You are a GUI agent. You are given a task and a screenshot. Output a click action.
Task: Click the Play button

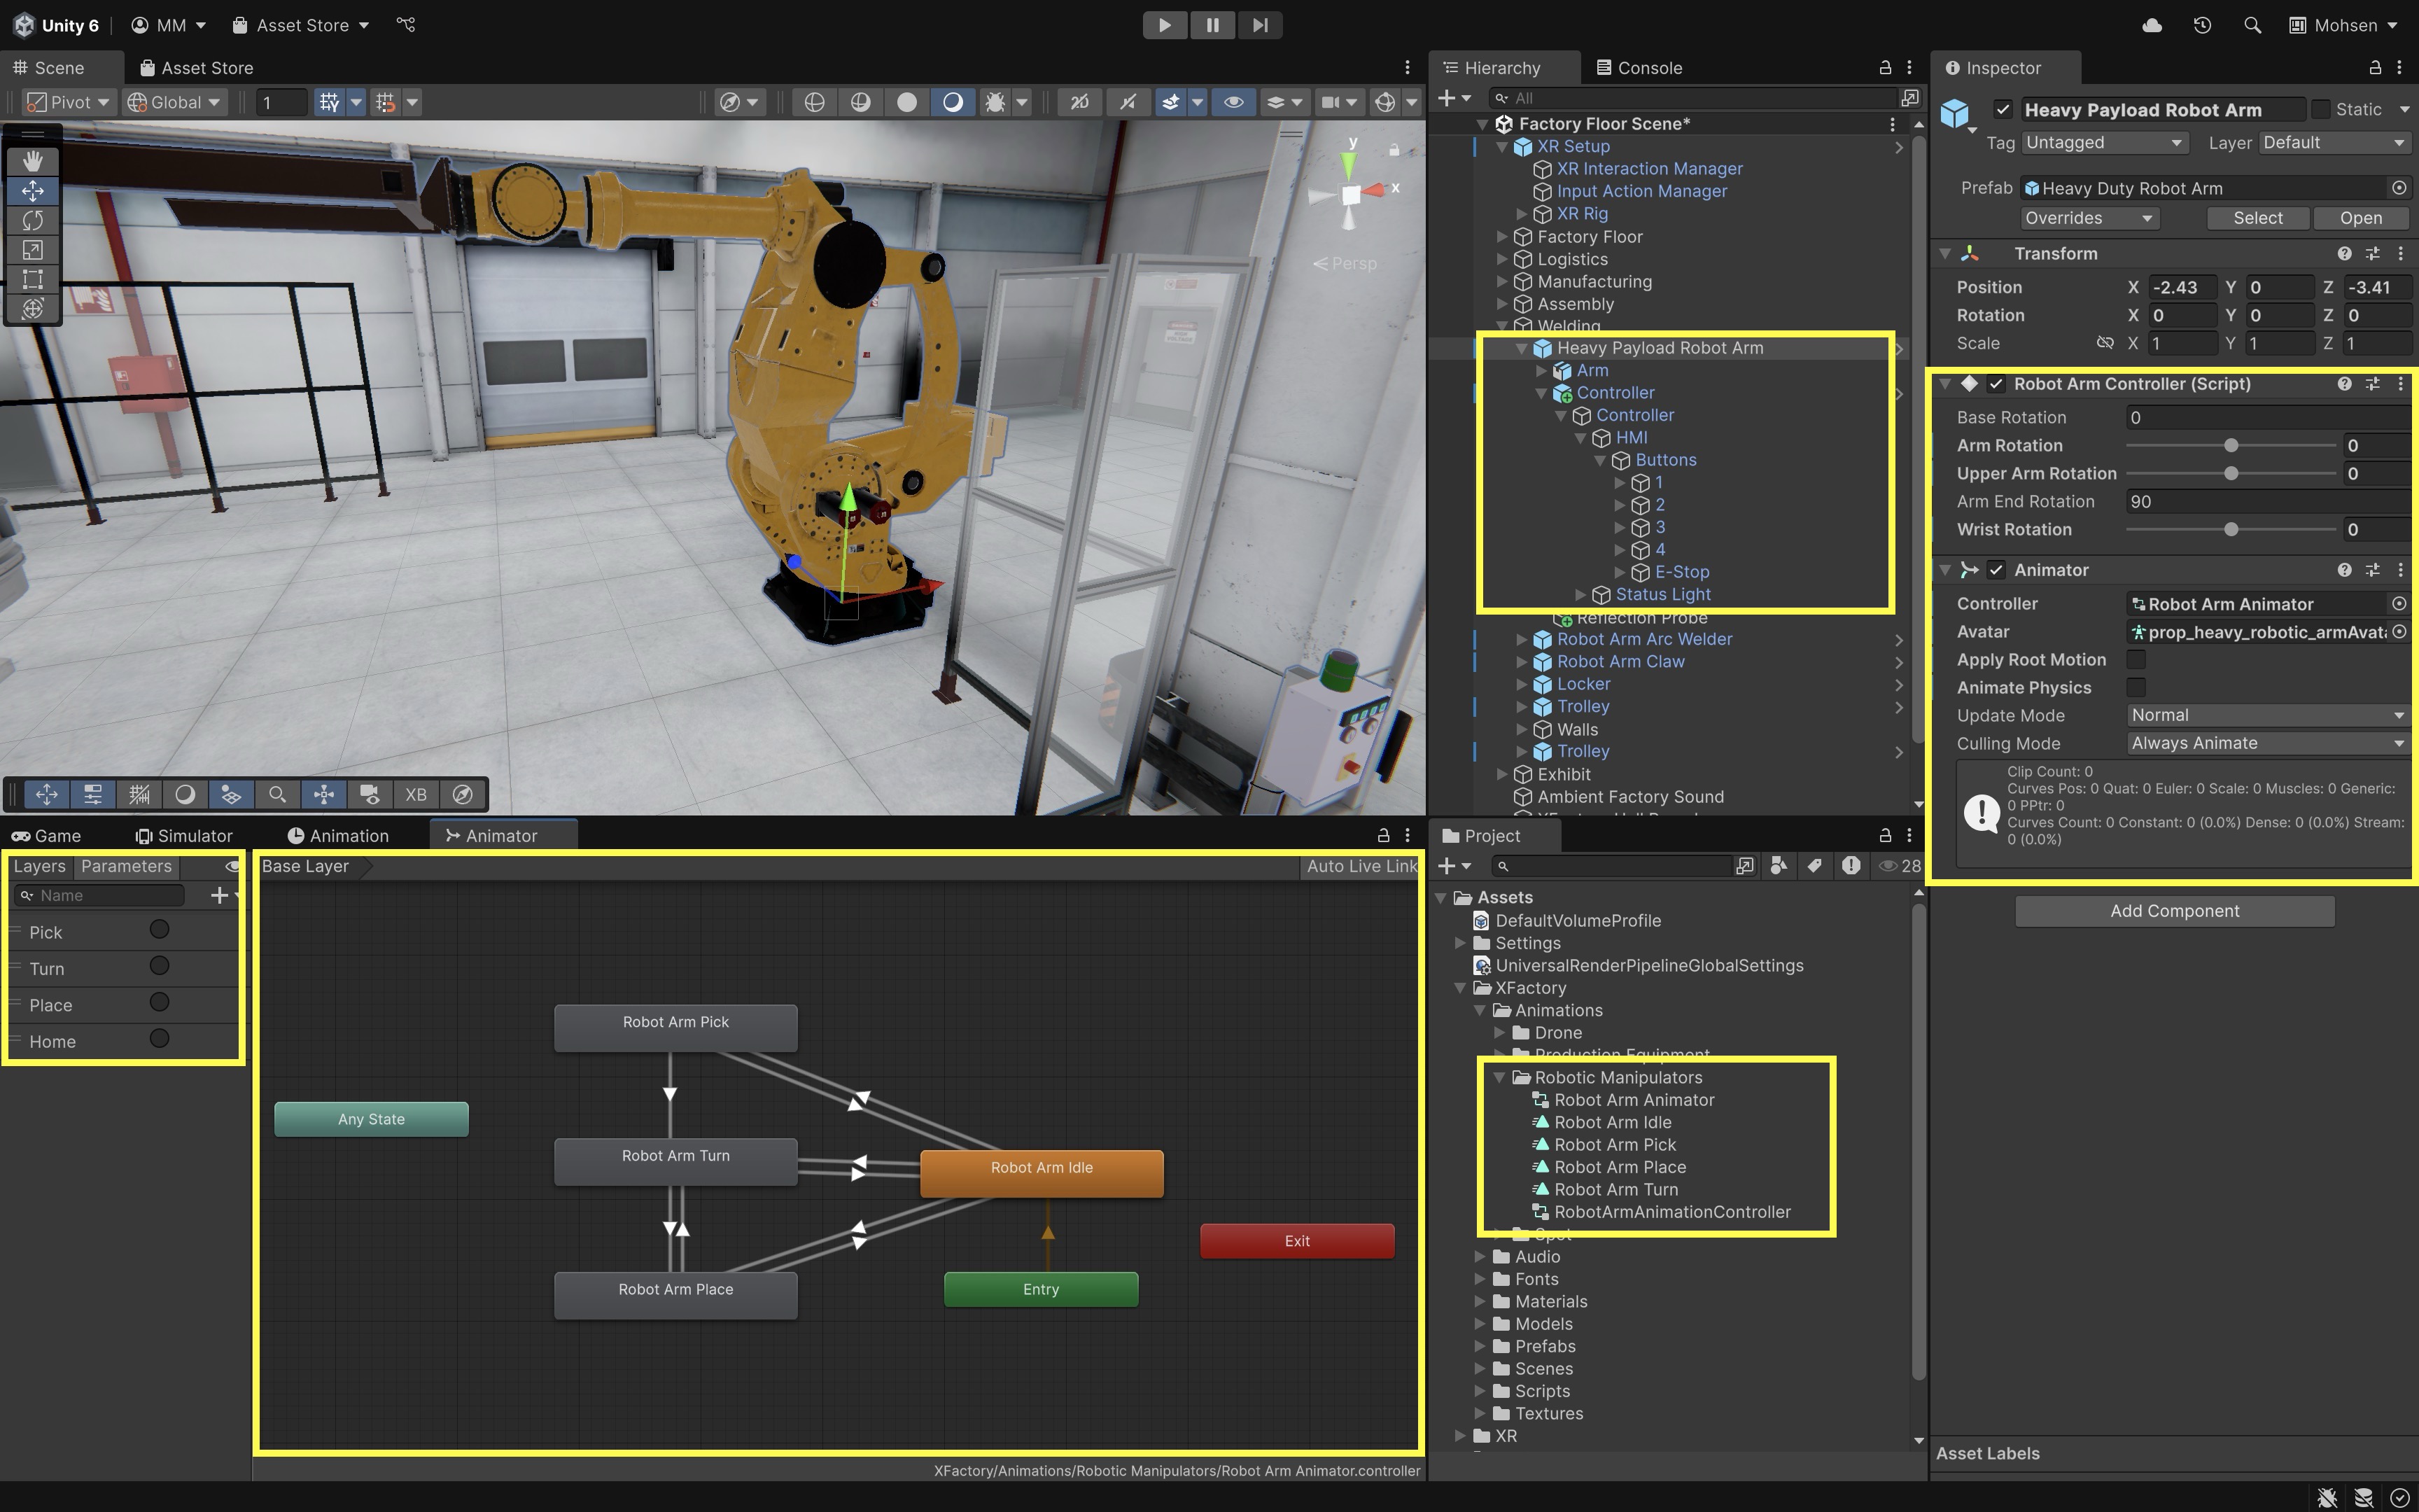[x=1165, y=25]
